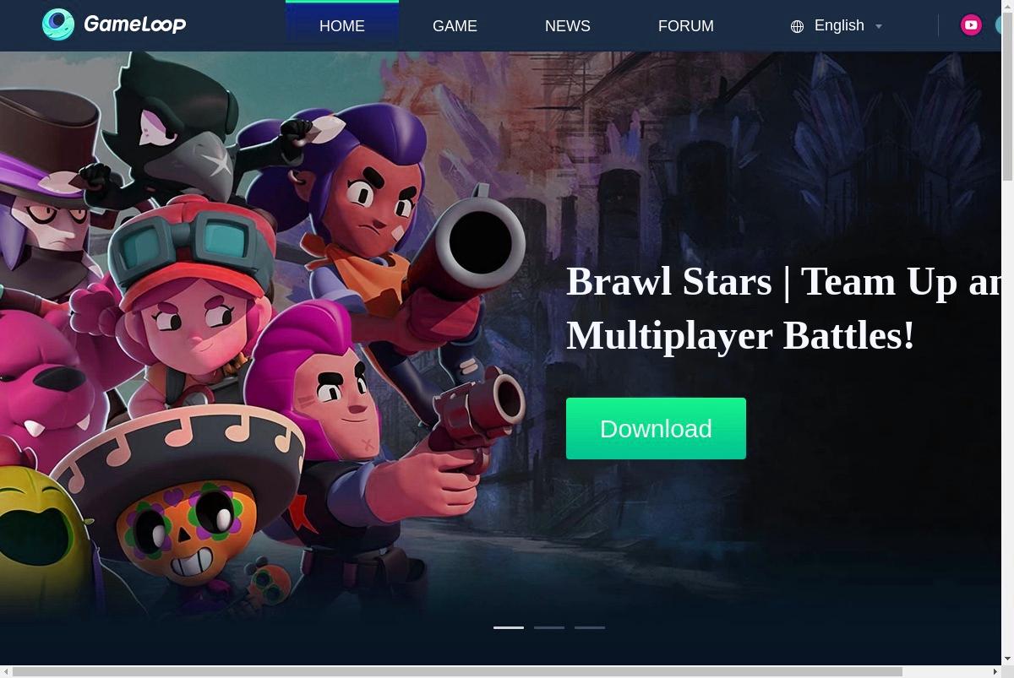
Task: Click the green Download button
Action: pos(656,428)
